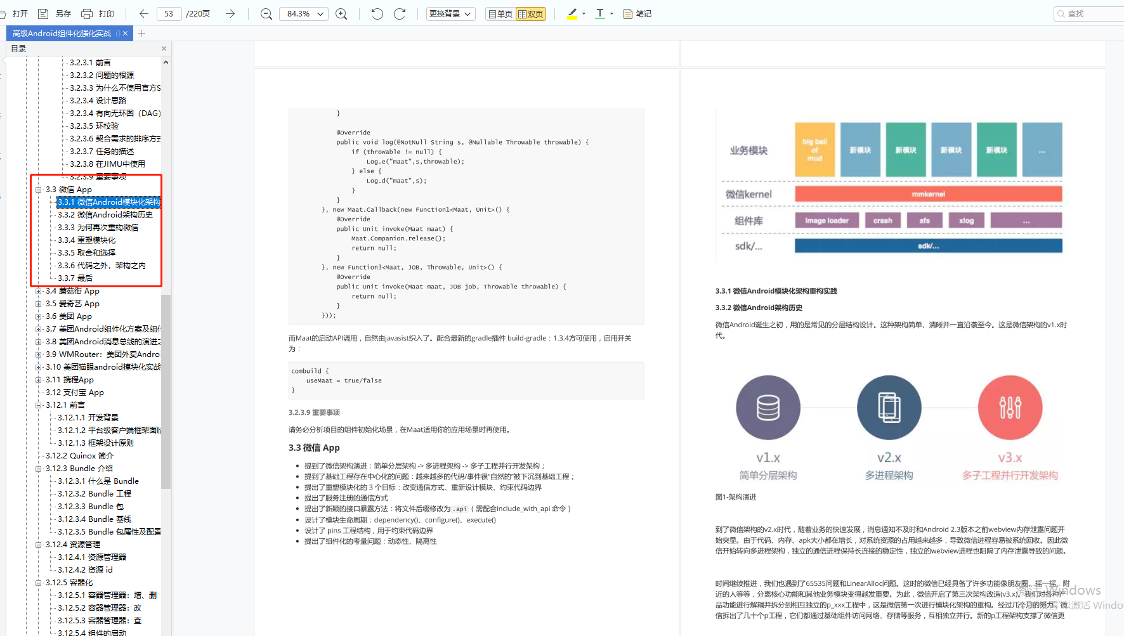
Task: Expand the 3.4 蘑菇街 App node
Action: [x=39, y=291]
